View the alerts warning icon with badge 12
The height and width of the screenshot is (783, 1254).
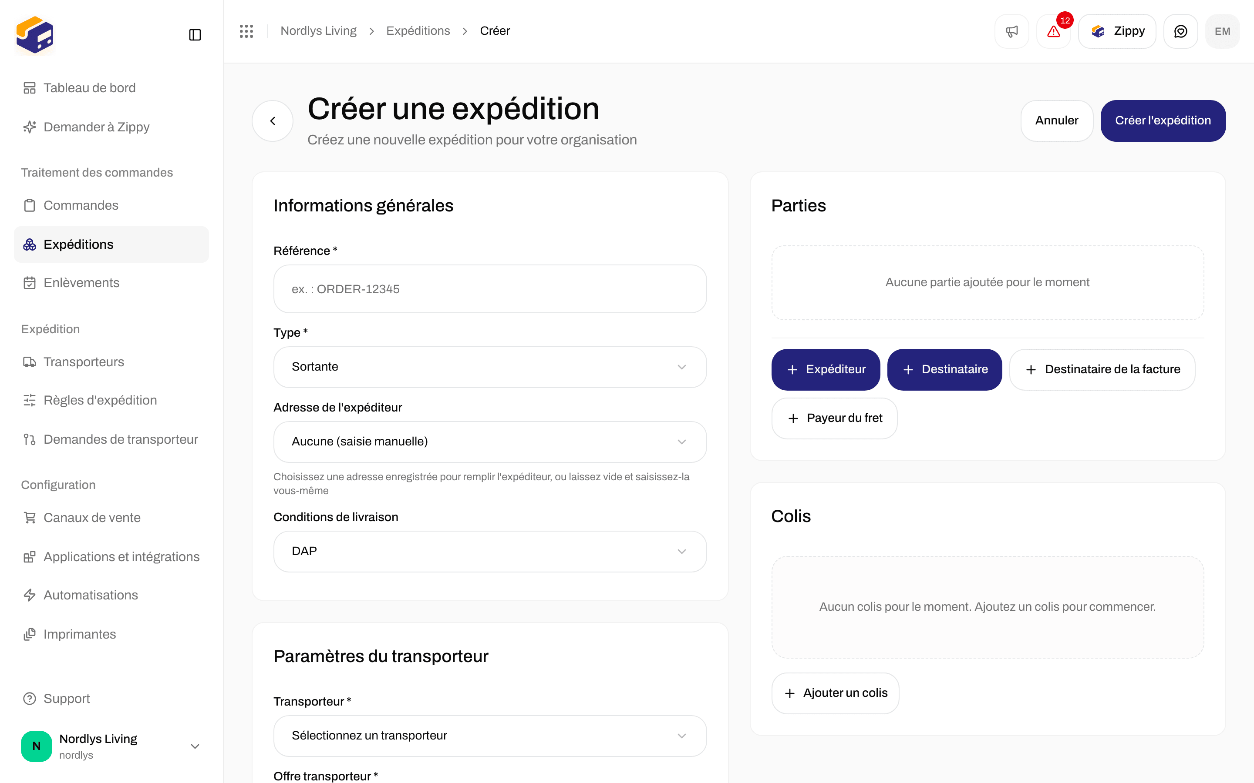1053,31
